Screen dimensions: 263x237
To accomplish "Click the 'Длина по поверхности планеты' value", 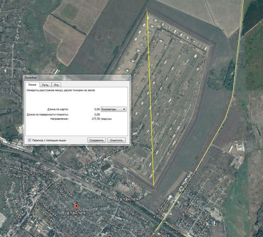I will tap(97, 115).
